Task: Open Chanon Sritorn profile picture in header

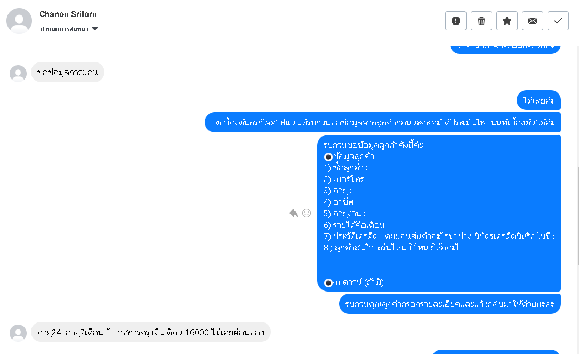Action: coord(19,21)
